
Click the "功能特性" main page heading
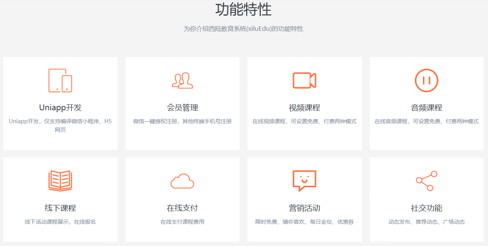tap(243, 9)
